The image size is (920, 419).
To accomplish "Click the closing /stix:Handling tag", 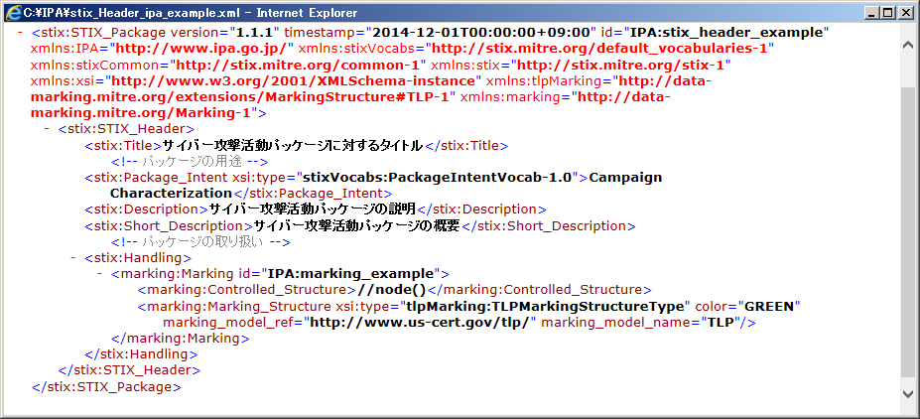I will pyautogui.click(x=141, y=354).
